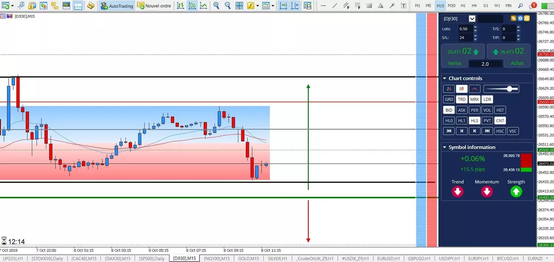
Task: Increase the T/P value stepper
Action: point(519,36)
